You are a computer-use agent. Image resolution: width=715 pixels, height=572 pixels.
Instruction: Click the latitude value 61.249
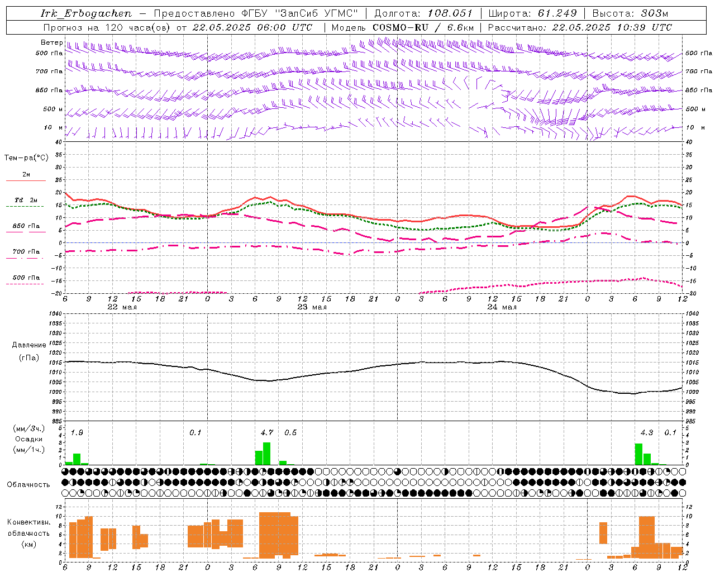pos(557,13)
